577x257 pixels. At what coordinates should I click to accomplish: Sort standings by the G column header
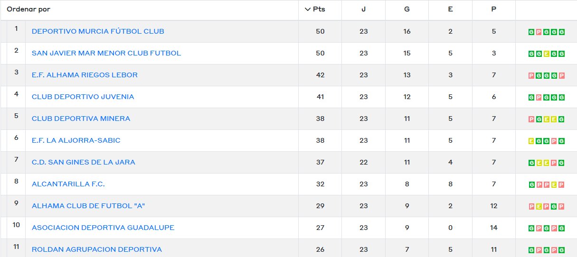point(407,9)
